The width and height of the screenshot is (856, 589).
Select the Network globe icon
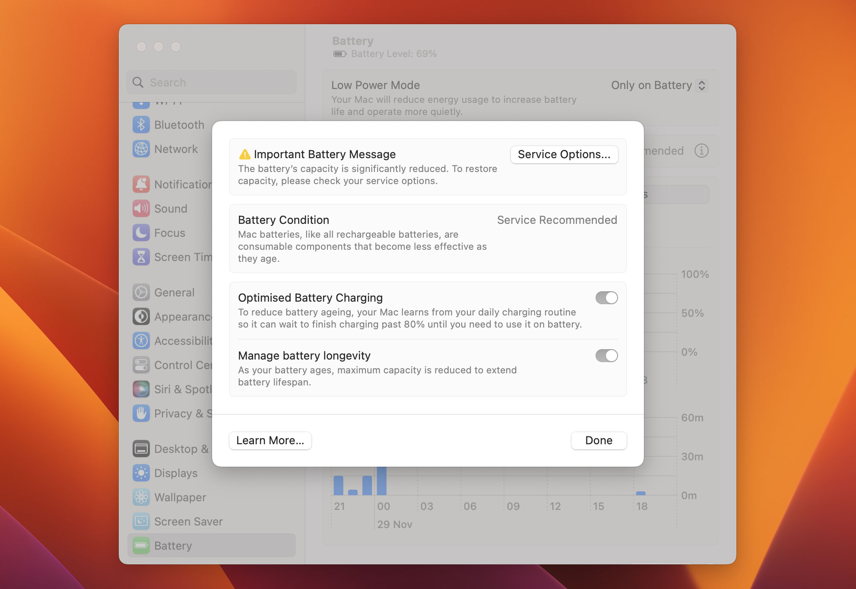click(x=141, y=149)
